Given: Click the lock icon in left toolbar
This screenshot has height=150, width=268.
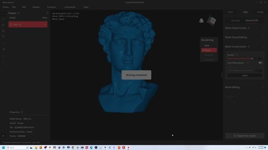Looking at the screenshot, I should tap(3, 49).
